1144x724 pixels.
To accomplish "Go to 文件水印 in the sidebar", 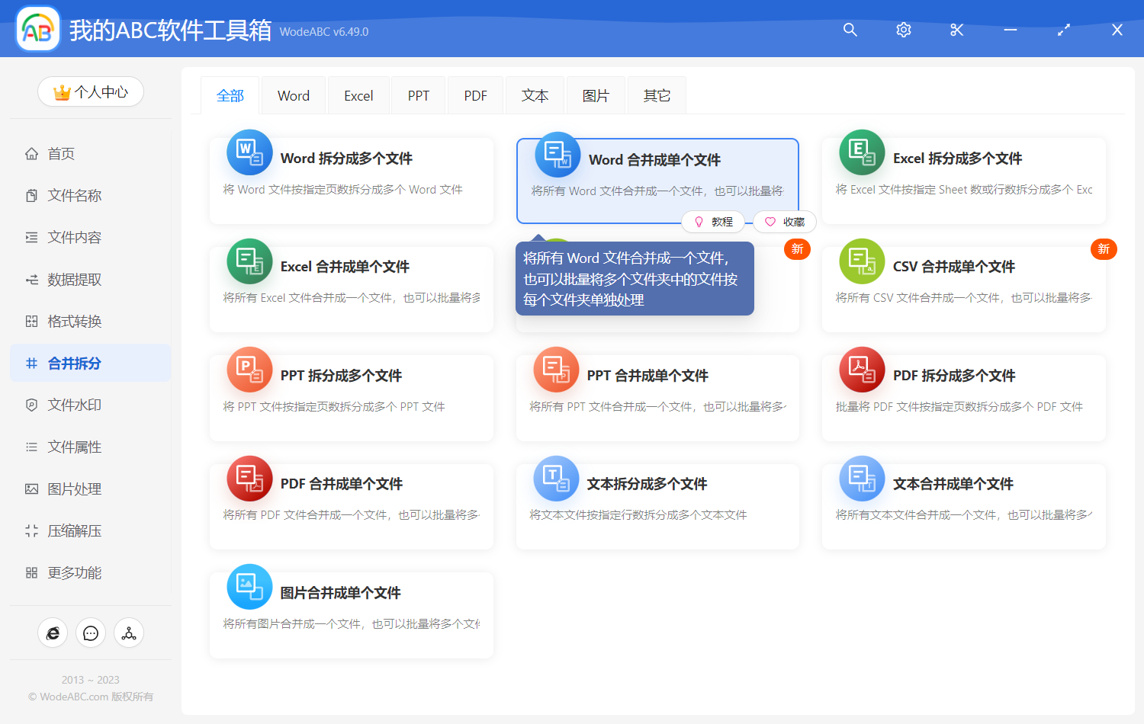I will (75, 405).
